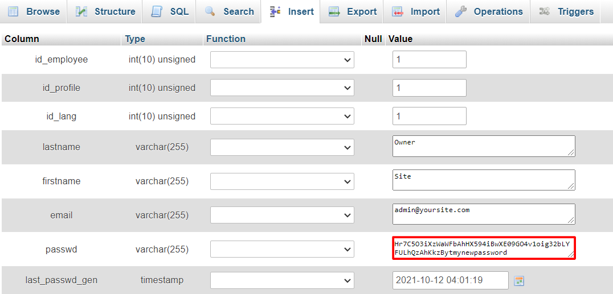Viewport: 613px width, 294px height.
Task: Click the Import tab icon
Action: (x=398, y=11)
